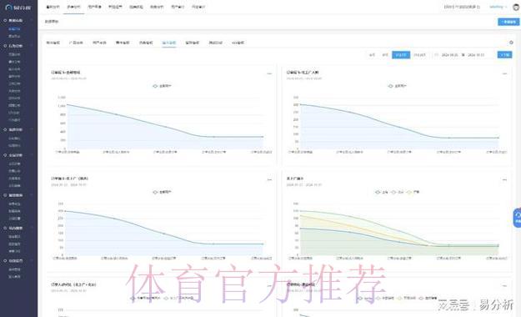Click the project name text left of the account name
Screen dimensions: 521x317
point(462,7)
